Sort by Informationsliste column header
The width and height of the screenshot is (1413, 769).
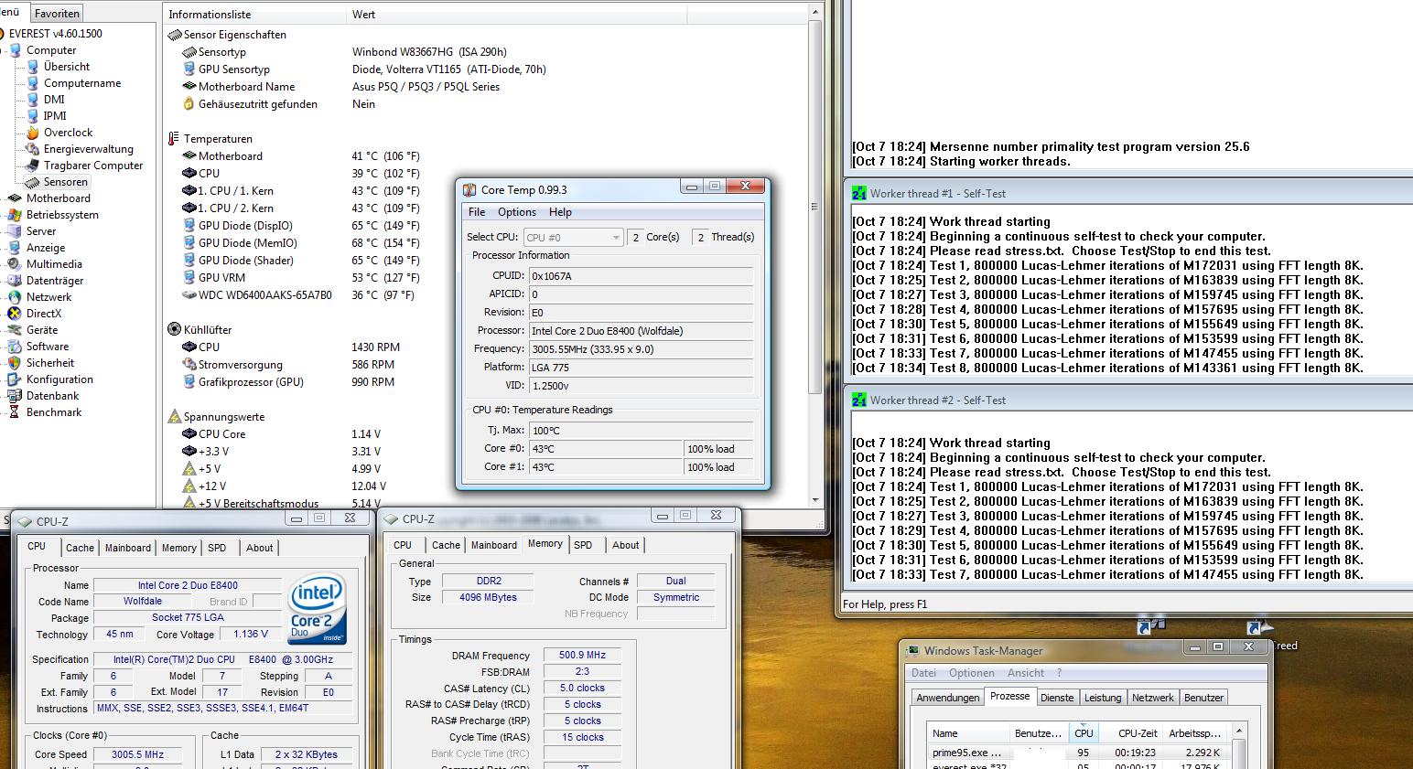tap(255, 15)
